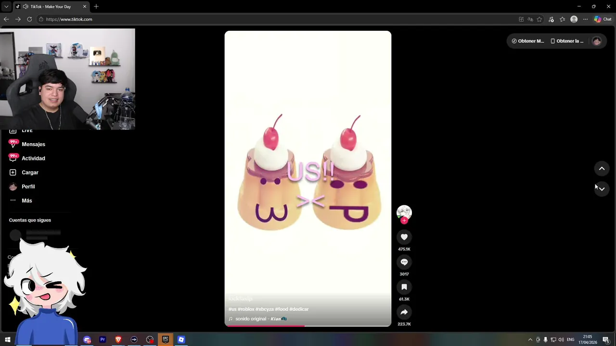The image size is (616, 346).
Task: Open the comments via the speech bubble icon
Action: [404, 262]
